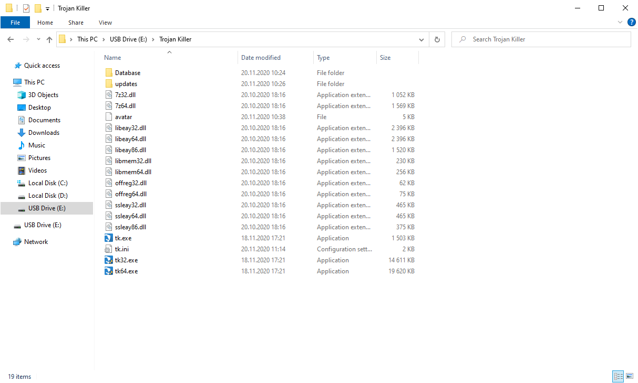Select Network in the navigation pane
The height and width of the screenshot is (383, 638).
coord(36,242)
